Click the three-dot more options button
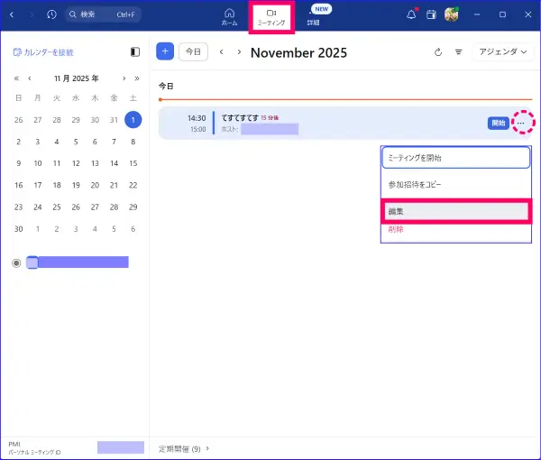The width and height of the screenshot is (541, 460). point(522,123)
